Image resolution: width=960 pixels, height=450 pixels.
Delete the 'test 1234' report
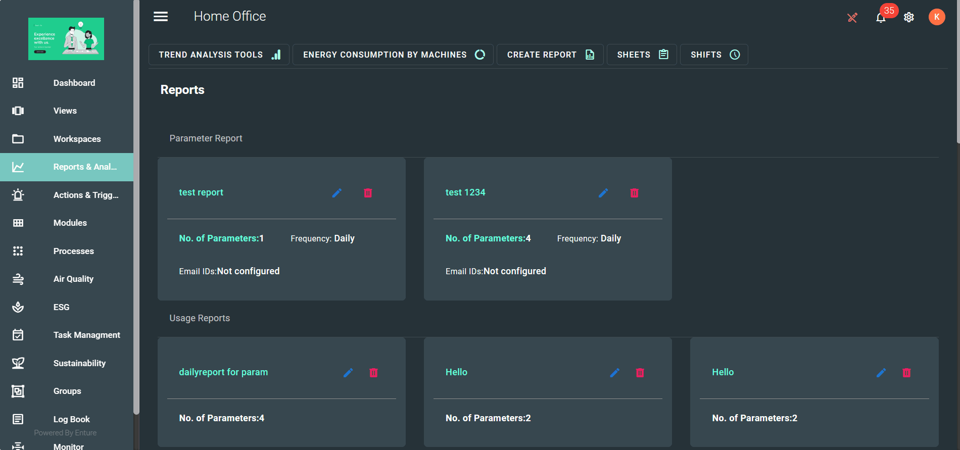[634, 193]
